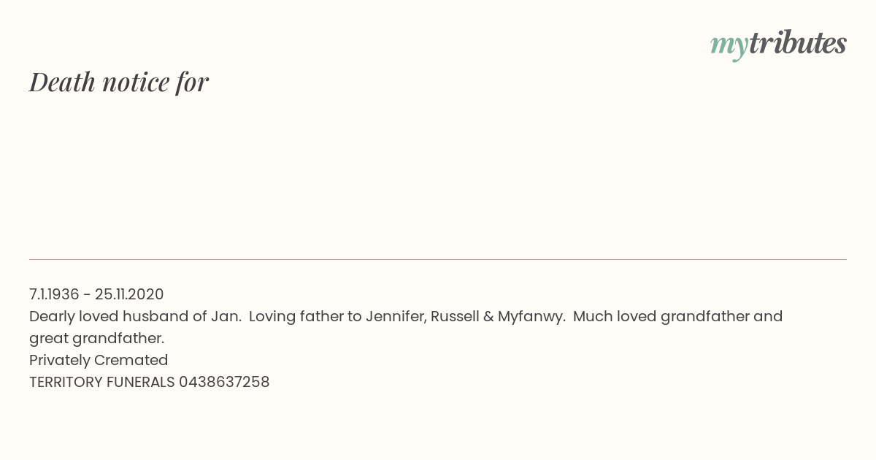This screenshot has height=460, width=876.
Task: Click the dash between the two dates
Action: [87, 295]
